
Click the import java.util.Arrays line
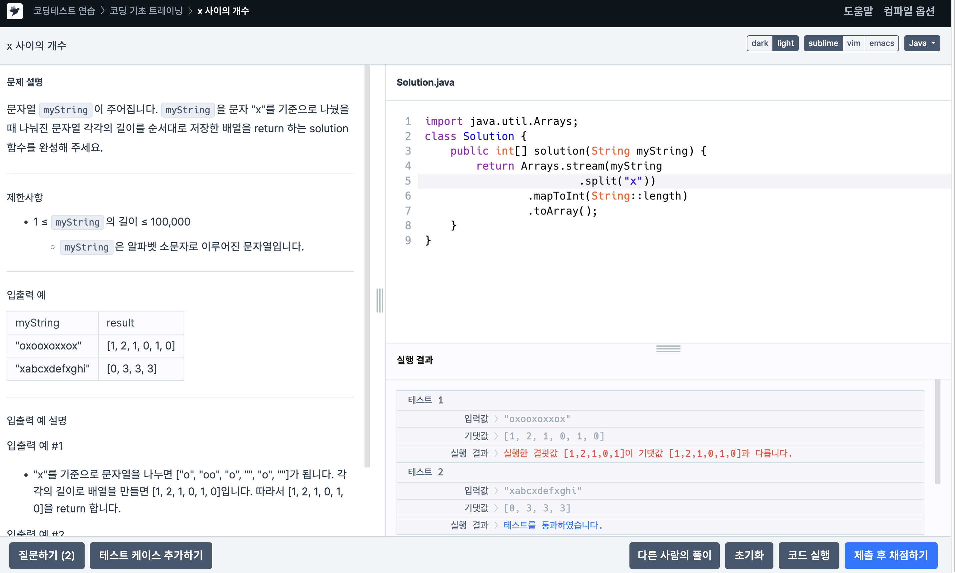[501, 121]
